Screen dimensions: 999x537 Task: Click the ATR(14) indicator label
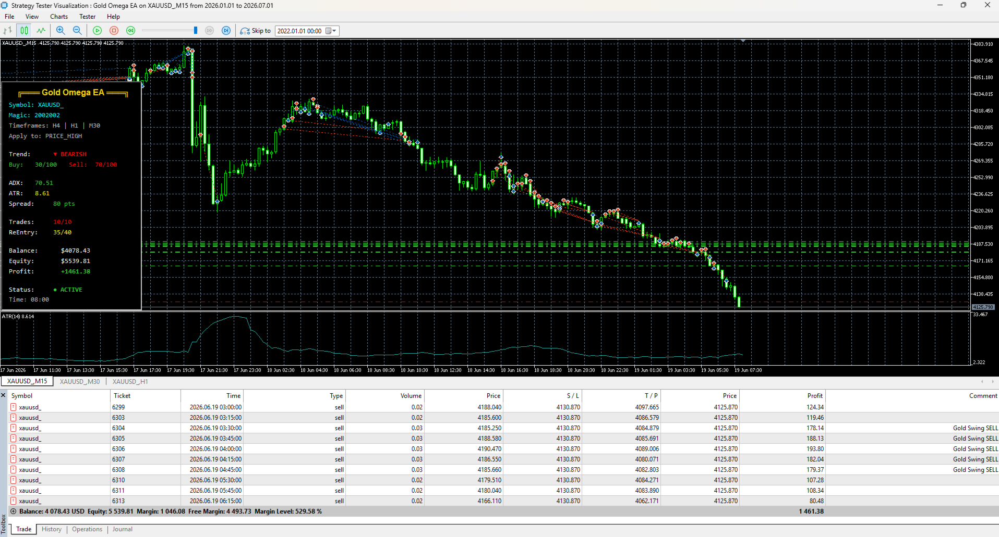click(x=18, y=316)
